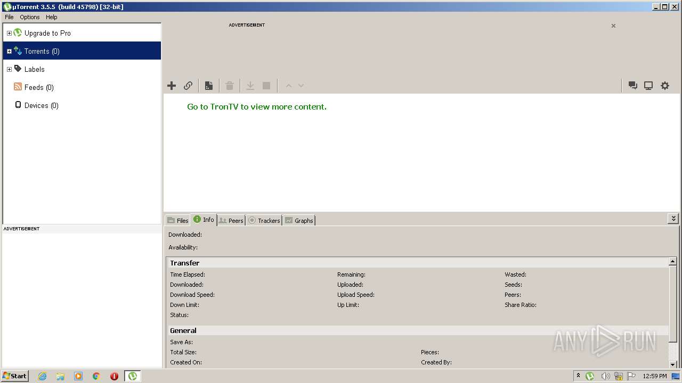Image resolution: width=682 pixels, height=383 pixels.
Task: Switch to the Trackers tab
Action: (264, 220)
